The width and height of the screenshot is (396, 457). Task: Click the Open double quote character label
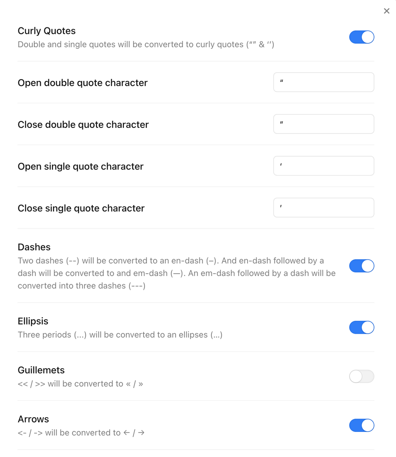point(82,83)
